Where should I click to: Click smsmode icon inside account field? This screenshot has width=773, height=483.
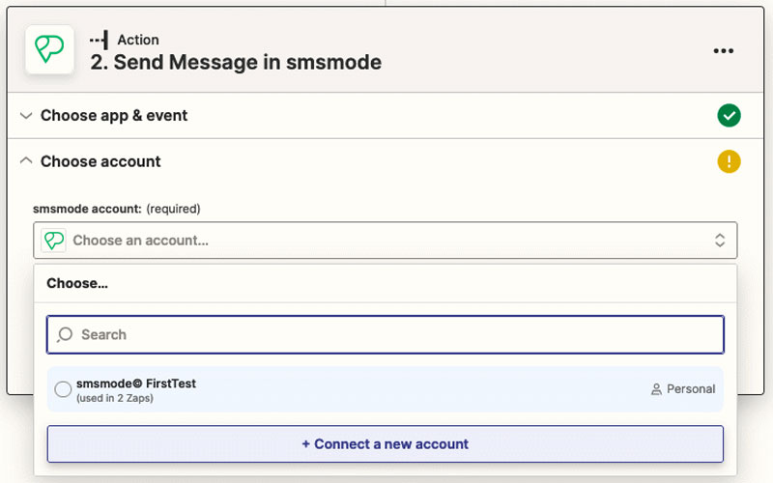(x=53, y=241)
